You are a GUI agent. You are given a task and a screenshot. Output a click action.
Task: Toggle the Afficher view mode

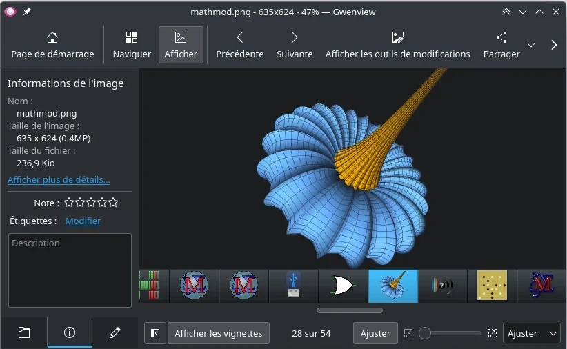(181, 45)
